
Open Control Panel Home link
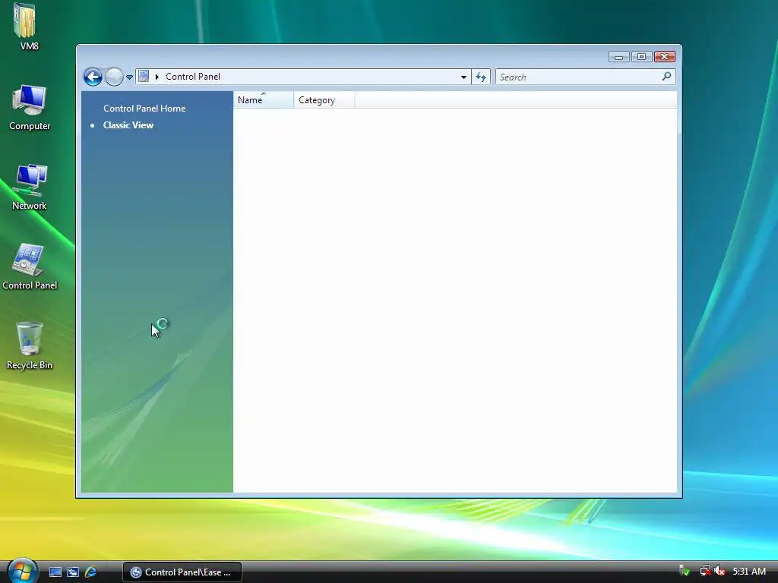144,108
